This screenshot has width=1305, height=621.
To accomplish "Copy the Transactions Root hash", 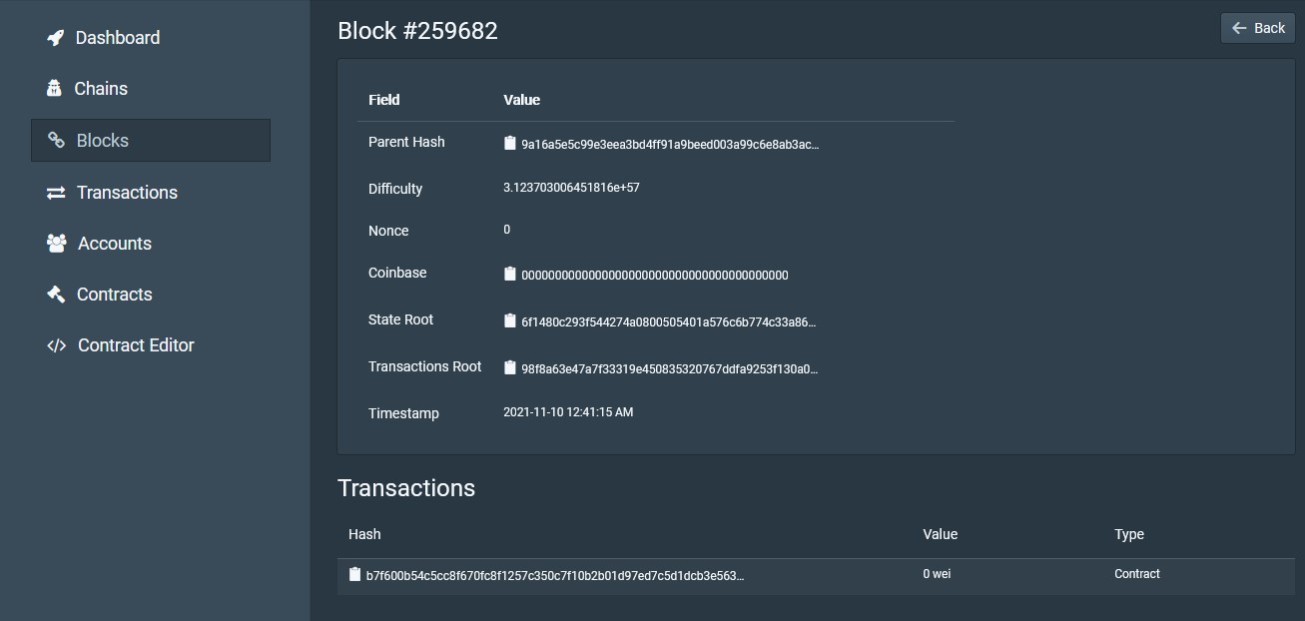I will click(510, 368).
